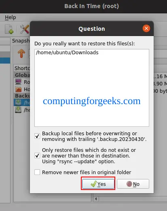Click the Take snapshot page icon
The height and width of the screenshot is (211, 167).
click(9, 29)
